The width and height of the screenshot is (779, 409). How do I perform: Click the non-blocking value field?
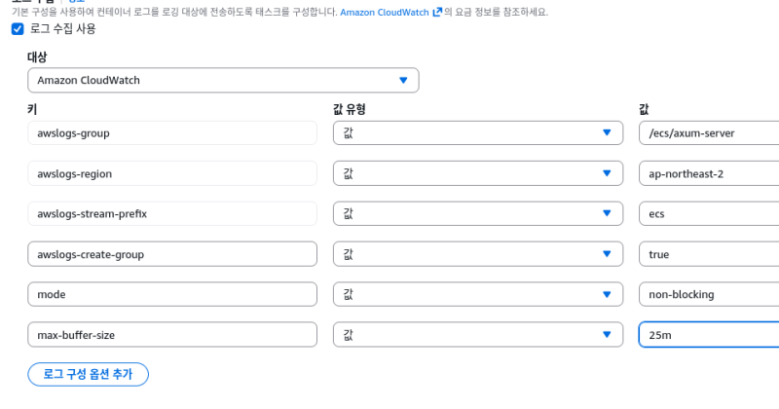coord(709,294)
